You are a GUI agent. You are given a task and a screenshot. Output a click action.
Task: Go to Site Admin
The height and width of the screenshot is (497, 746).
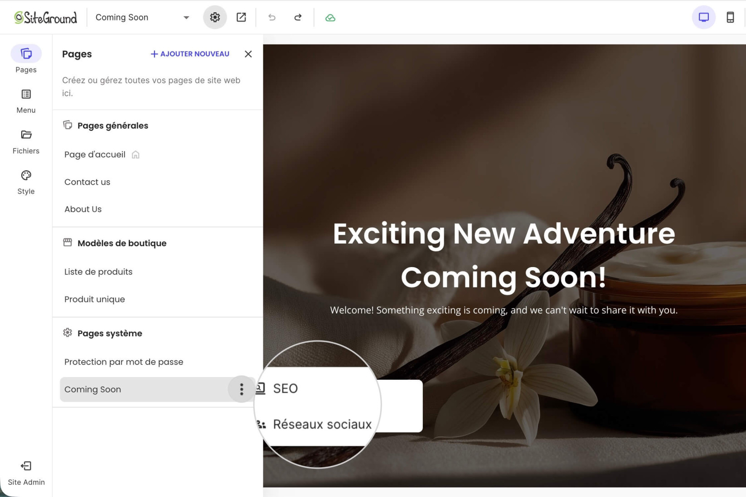pos(26,473)
